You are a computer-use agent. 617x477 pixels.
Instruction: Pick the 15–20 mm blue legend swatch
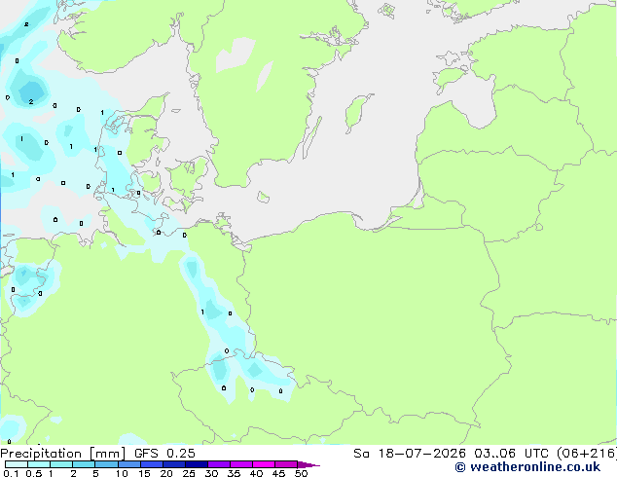pos(152,464)
